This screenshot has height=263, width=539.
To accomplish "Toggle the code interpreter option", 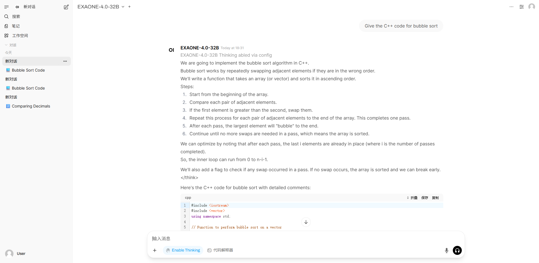I will click(220, 250).
